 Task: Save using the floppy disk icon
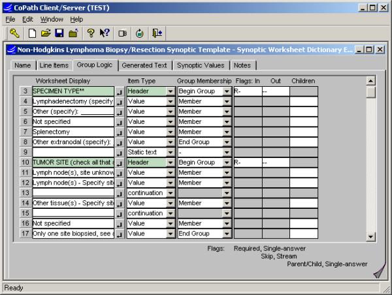coord(59,33)
